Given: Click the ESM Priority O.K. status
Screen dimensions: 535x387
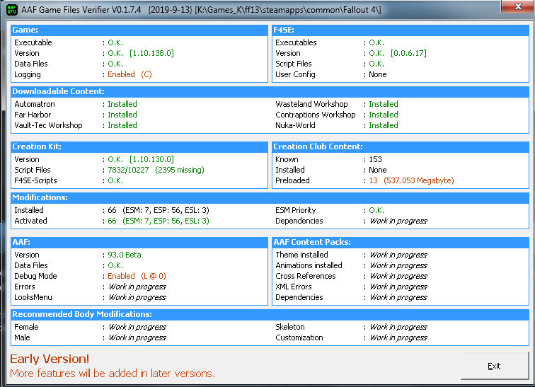Looking at the screenshot, I should click(376, 210).
